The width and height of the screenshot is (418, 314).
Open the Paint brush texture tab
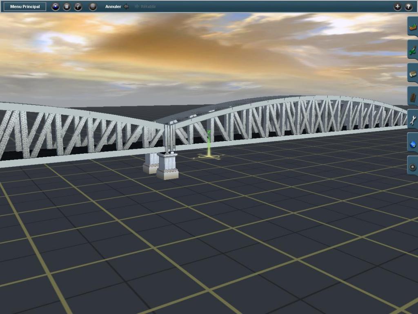[413, 49]
